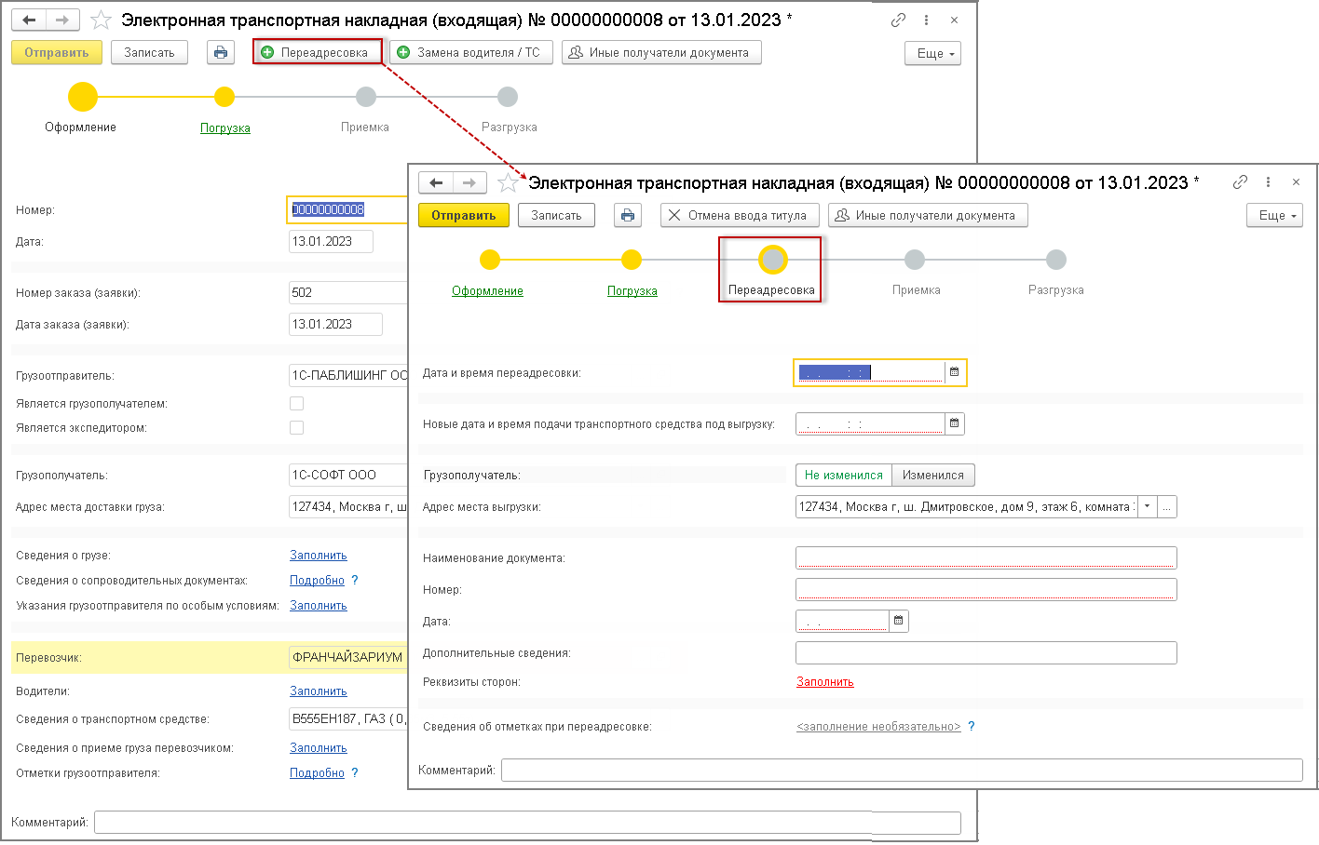Switch to the Оформление stage in the front window
The height and width of the screenshot is (845, 1319).
[x=487, y=291]
